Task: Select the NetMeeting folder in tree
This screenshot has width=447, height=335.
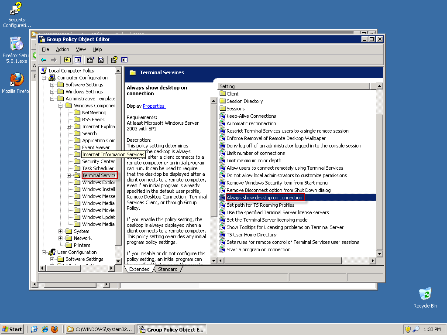Action: click(x=94, y=113)
